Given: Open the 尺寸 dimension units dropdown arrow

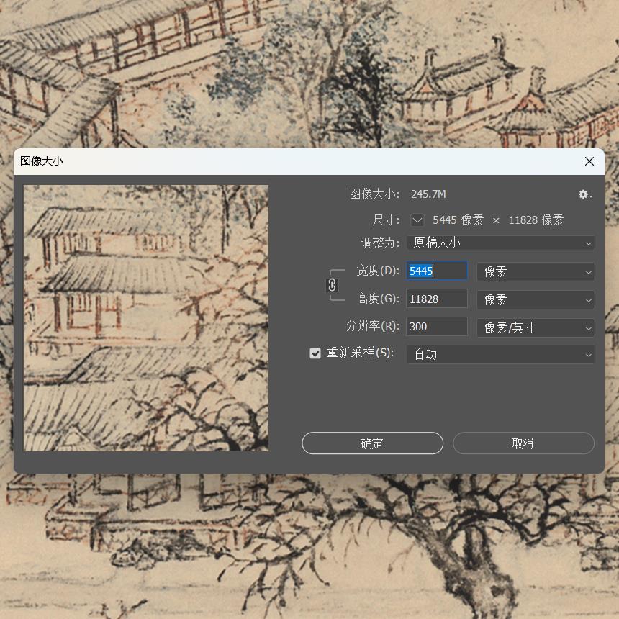Looking at the screenshot, I should 417,220.
